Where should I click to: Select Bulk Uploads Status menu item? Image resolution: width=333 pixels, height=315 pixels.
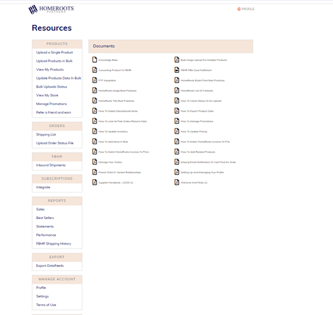[51, 87]
